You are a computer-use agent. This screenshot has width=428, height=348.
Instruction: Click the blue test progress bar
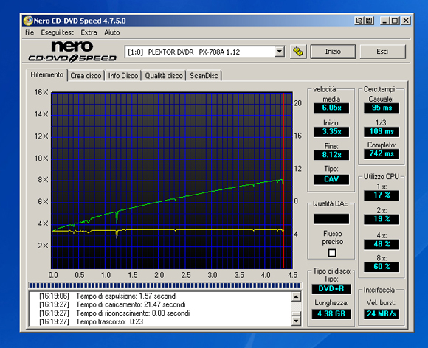pyautogui.click(x=165, y=285)
